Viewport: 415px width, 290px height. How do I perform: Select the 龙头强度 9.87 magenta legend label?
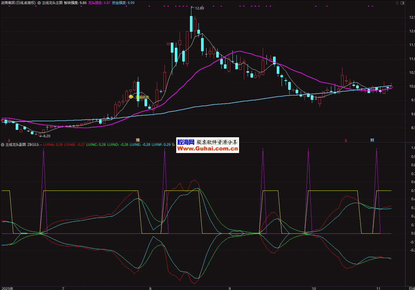(99, 3)
